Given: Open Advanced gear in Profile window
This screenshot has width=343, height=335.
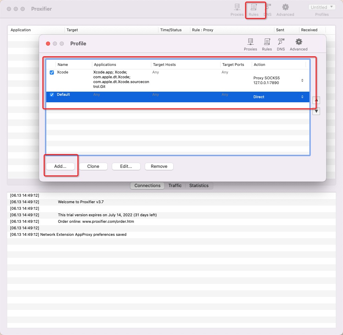Looking at the screenshot, I should (299, 44).
